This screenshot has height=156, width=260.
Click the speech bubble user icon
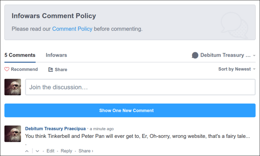click(x=195, y=55)
